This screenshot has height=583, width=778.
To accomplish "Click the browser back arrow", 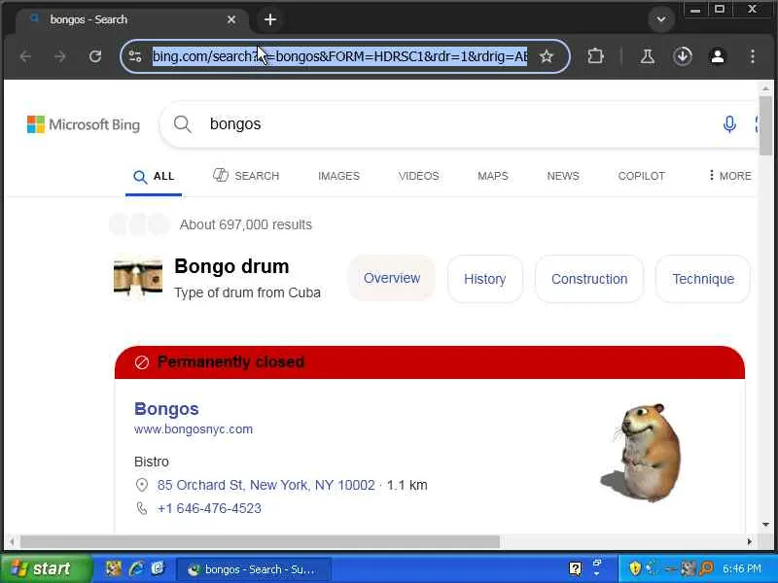I will pyautogui.click(x=26, y=56).
